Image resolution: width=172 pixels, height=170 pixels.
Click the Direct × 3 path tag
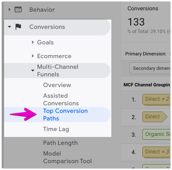156,152
